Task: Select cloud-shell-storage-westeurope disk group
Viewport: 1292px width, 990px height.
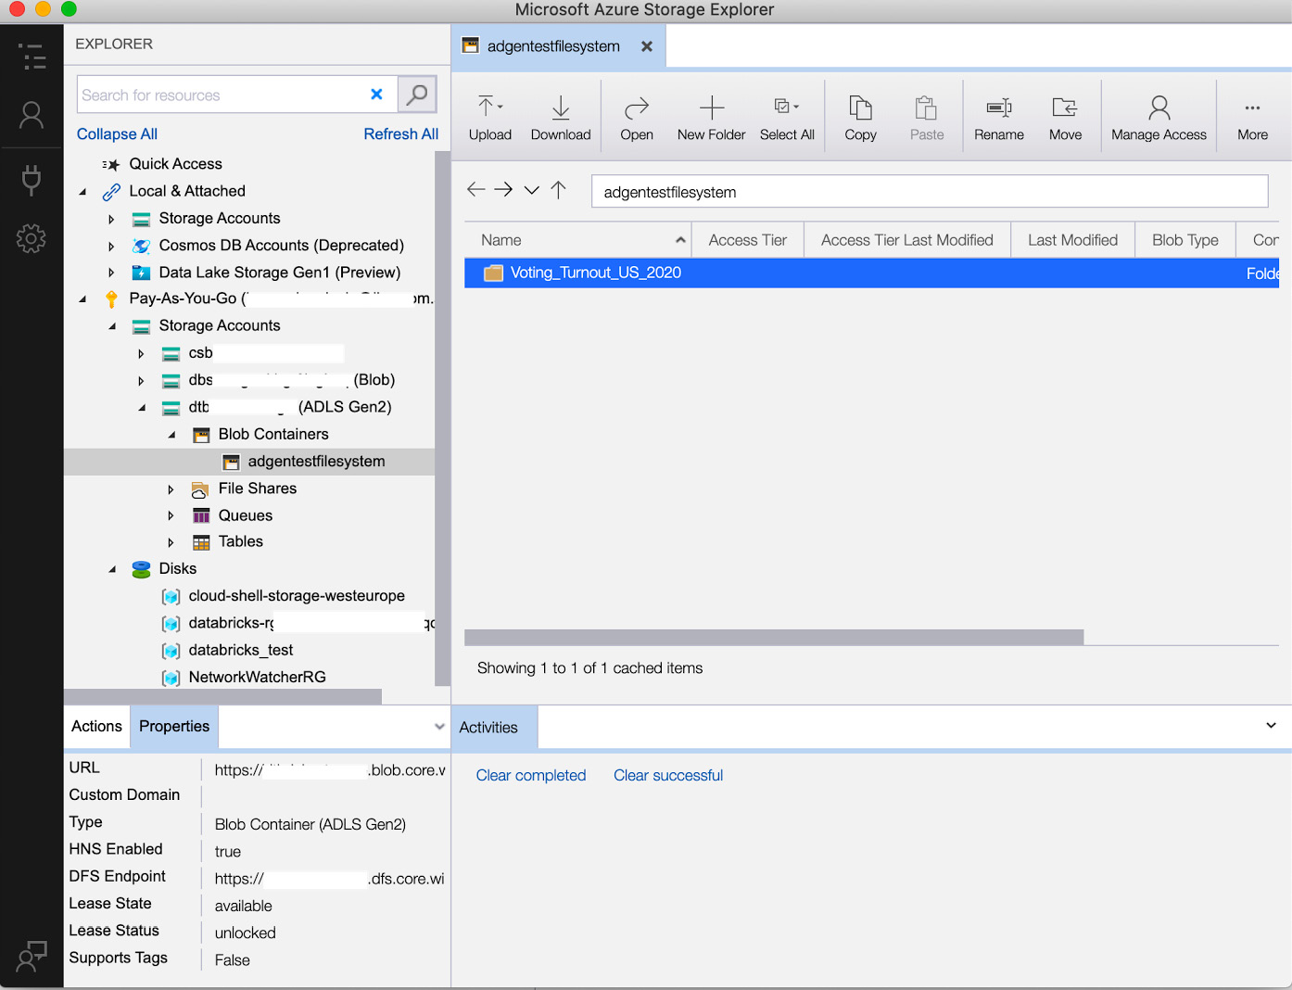Action: pos(297,596)
